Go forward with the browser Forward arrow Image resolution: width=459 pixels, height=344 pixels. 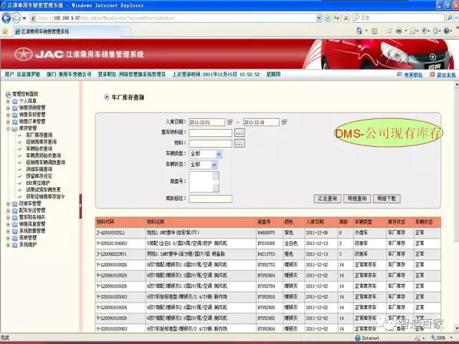tap(16, 18)
